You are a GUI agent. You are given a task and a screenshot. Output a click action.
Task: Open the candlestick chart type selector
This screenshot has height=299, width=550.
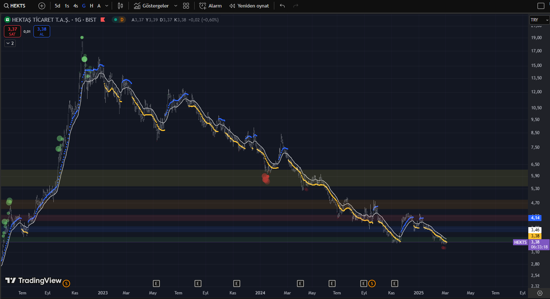tap(120, 6)
